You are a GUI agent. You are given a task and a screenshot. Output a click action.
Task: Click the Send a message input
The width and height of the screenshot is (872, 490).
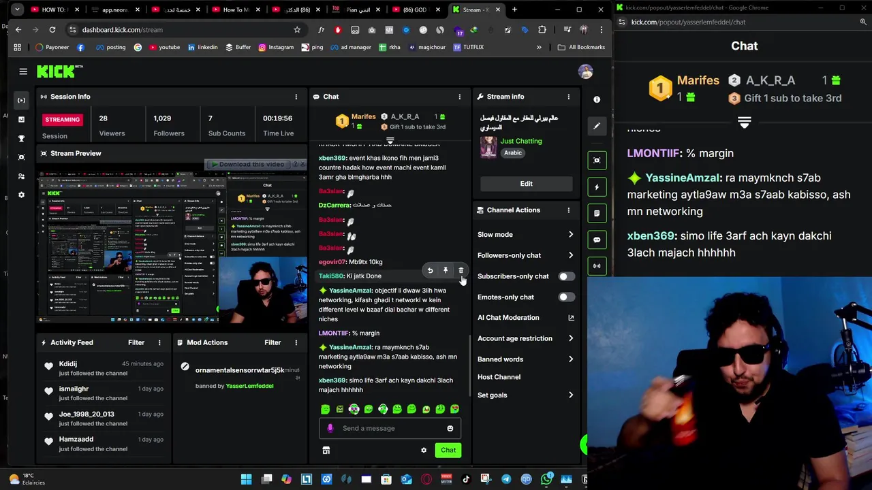tap(390, 428)
